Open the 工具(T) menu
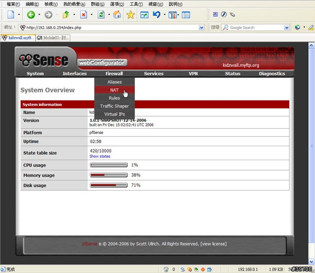The height and width of the screenshot is (273, 315). (136, 4)
